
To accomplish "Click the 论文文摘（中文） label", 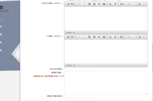I will (x=52, y=3).
